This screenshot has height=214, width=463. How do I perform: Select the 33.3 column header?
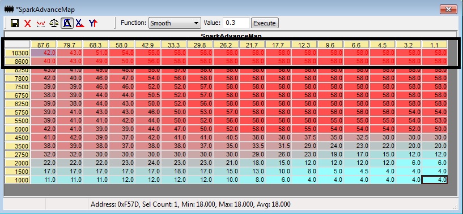(174, 45)
